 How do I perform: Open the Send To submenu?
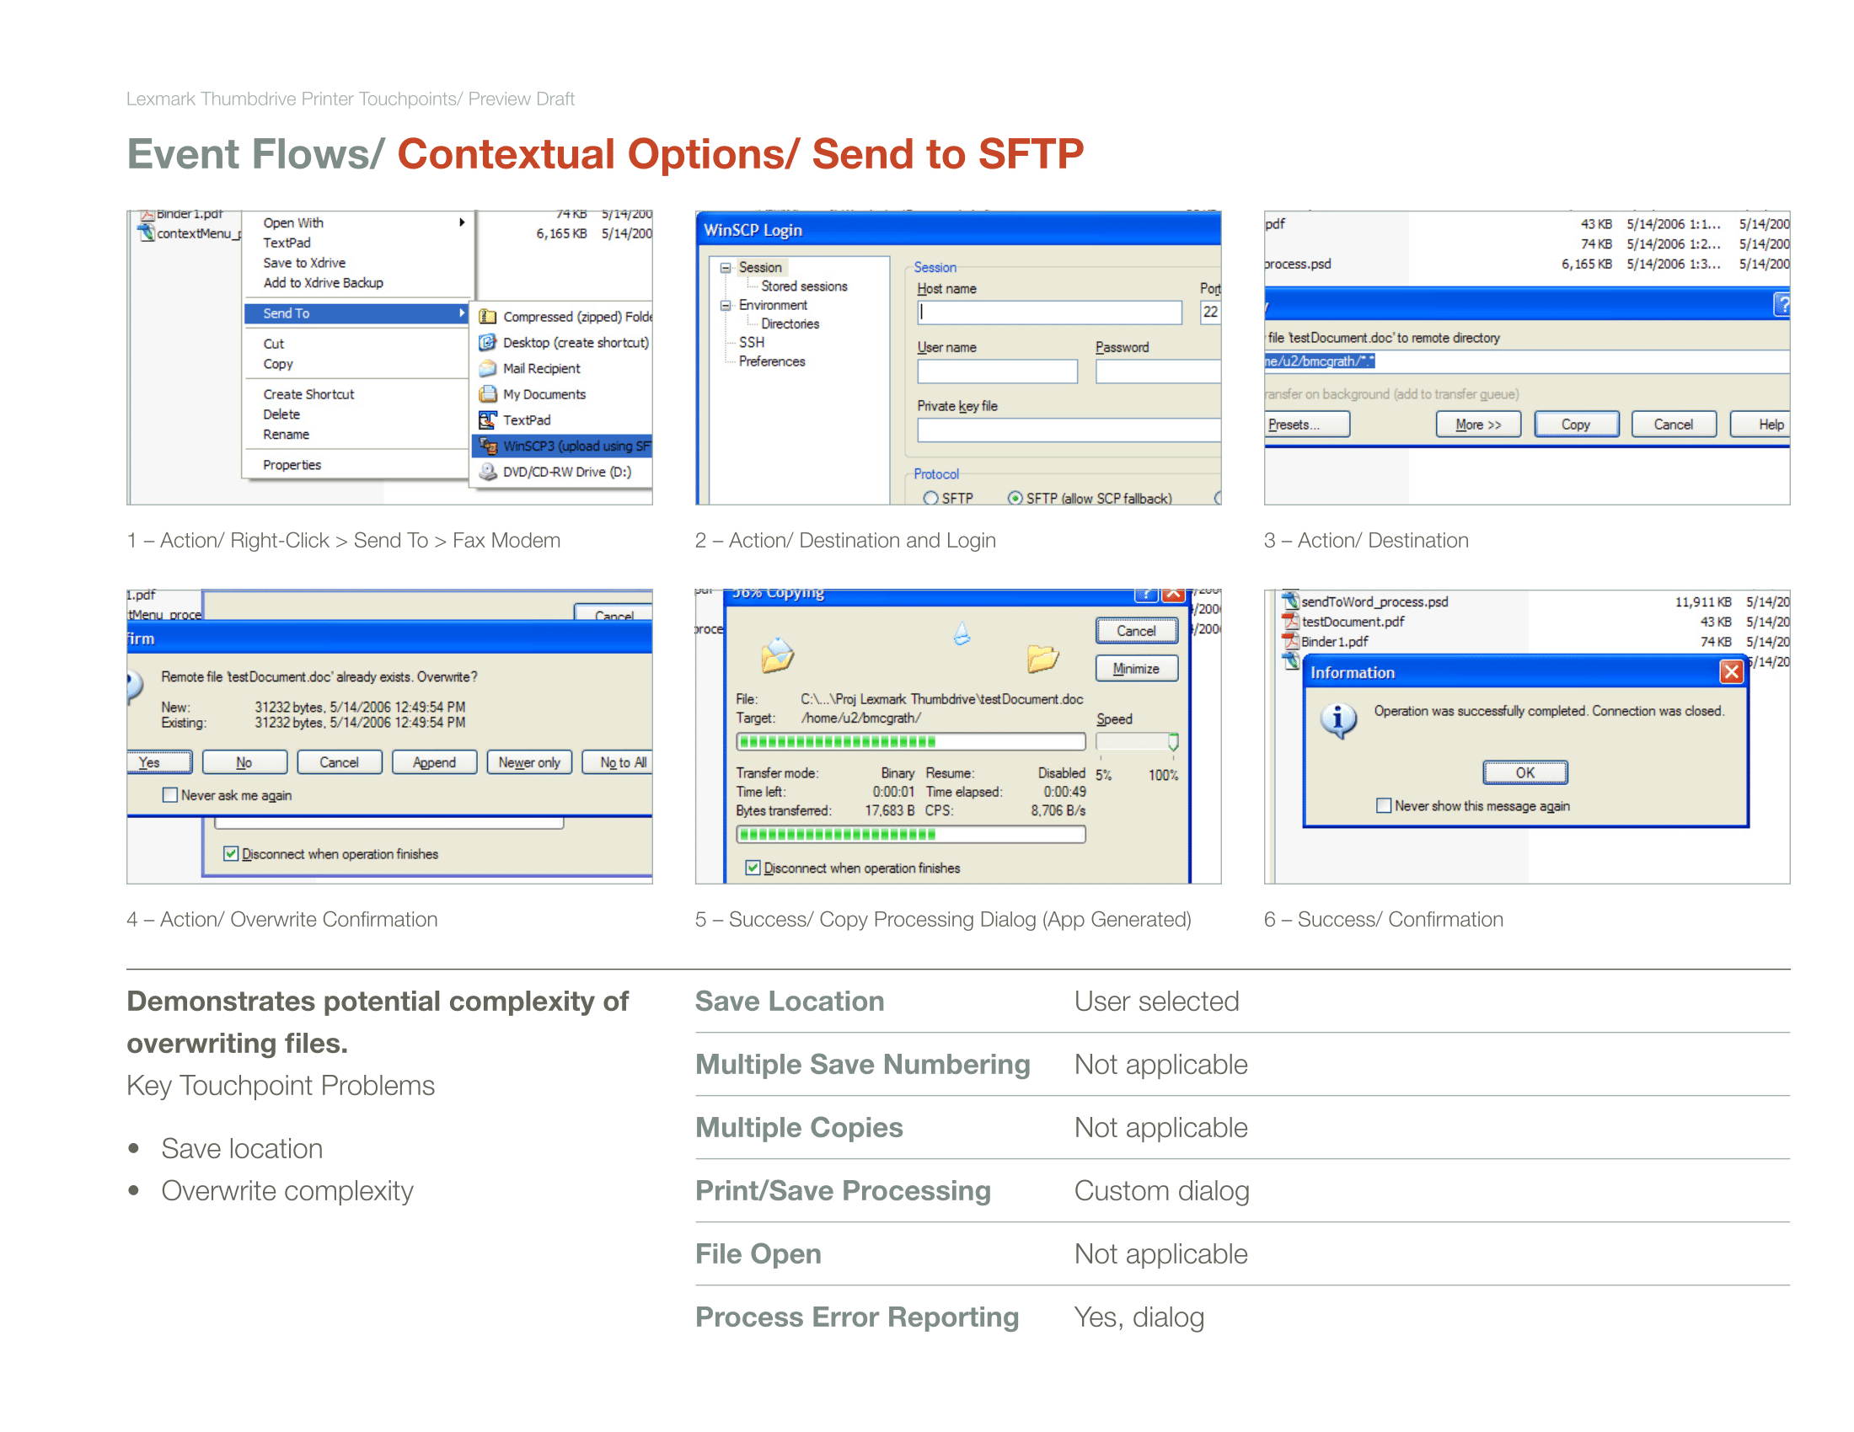pos(356,313)
